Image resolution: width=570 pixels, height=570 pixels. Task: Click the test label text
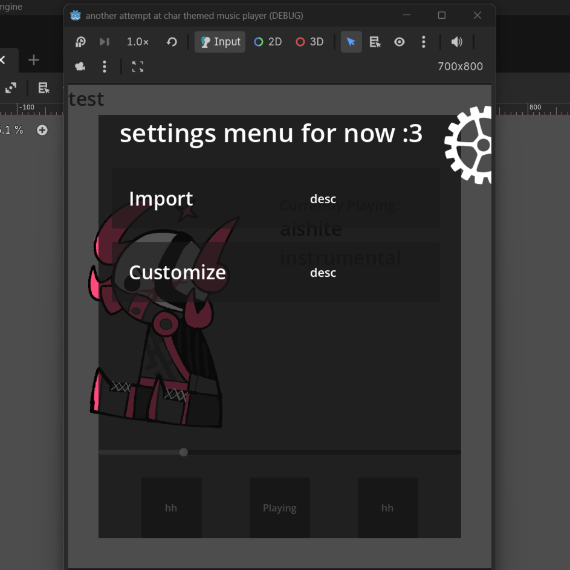[x=86, y=99]
